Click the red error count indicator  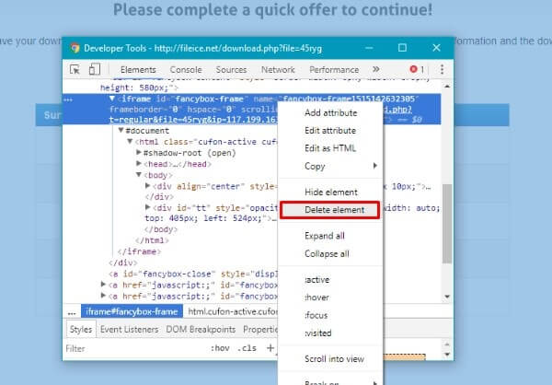[417, 69]
